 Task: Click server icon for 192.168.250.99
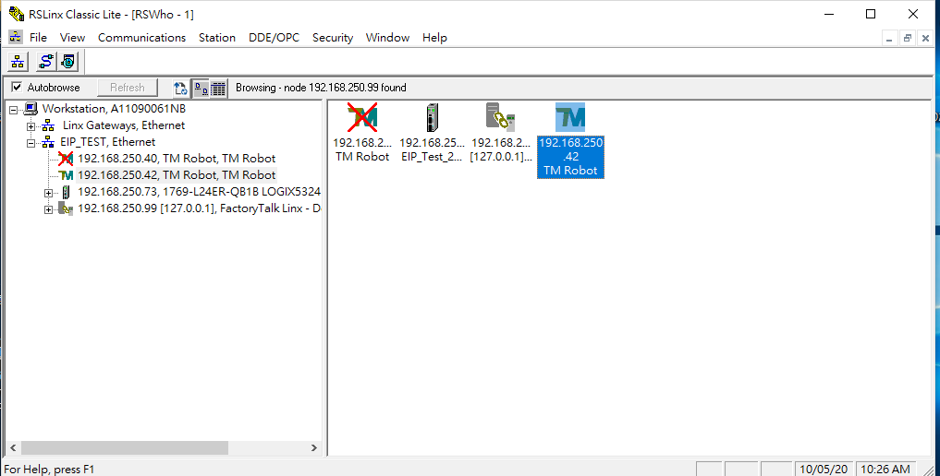coord(66,208)
